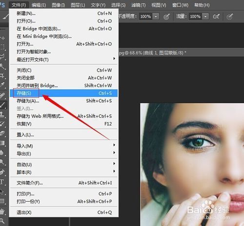The image size is (244, 226).
Task: Choose 置入(L)... menu entry
Action: click(64, 134)
